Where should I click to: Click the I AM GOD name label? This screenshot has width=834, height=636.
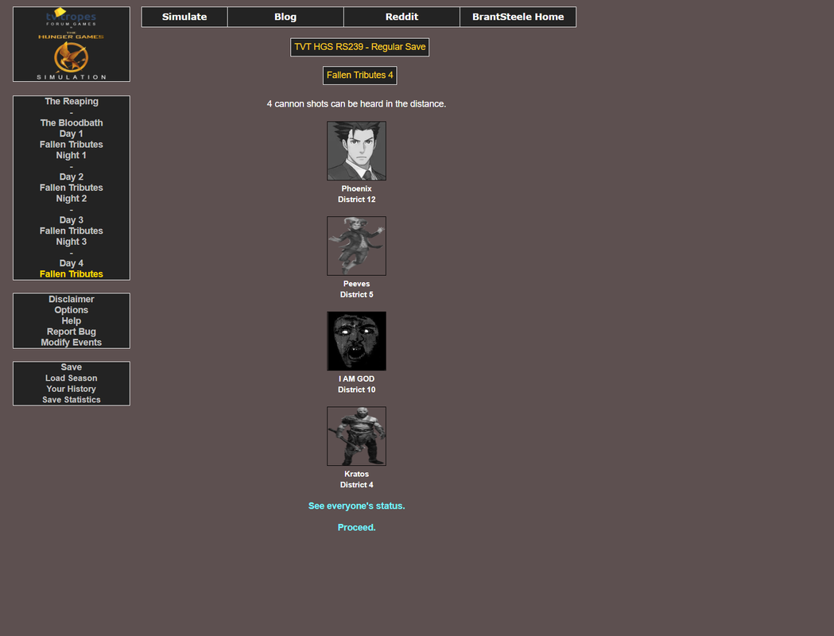point(356,378)
